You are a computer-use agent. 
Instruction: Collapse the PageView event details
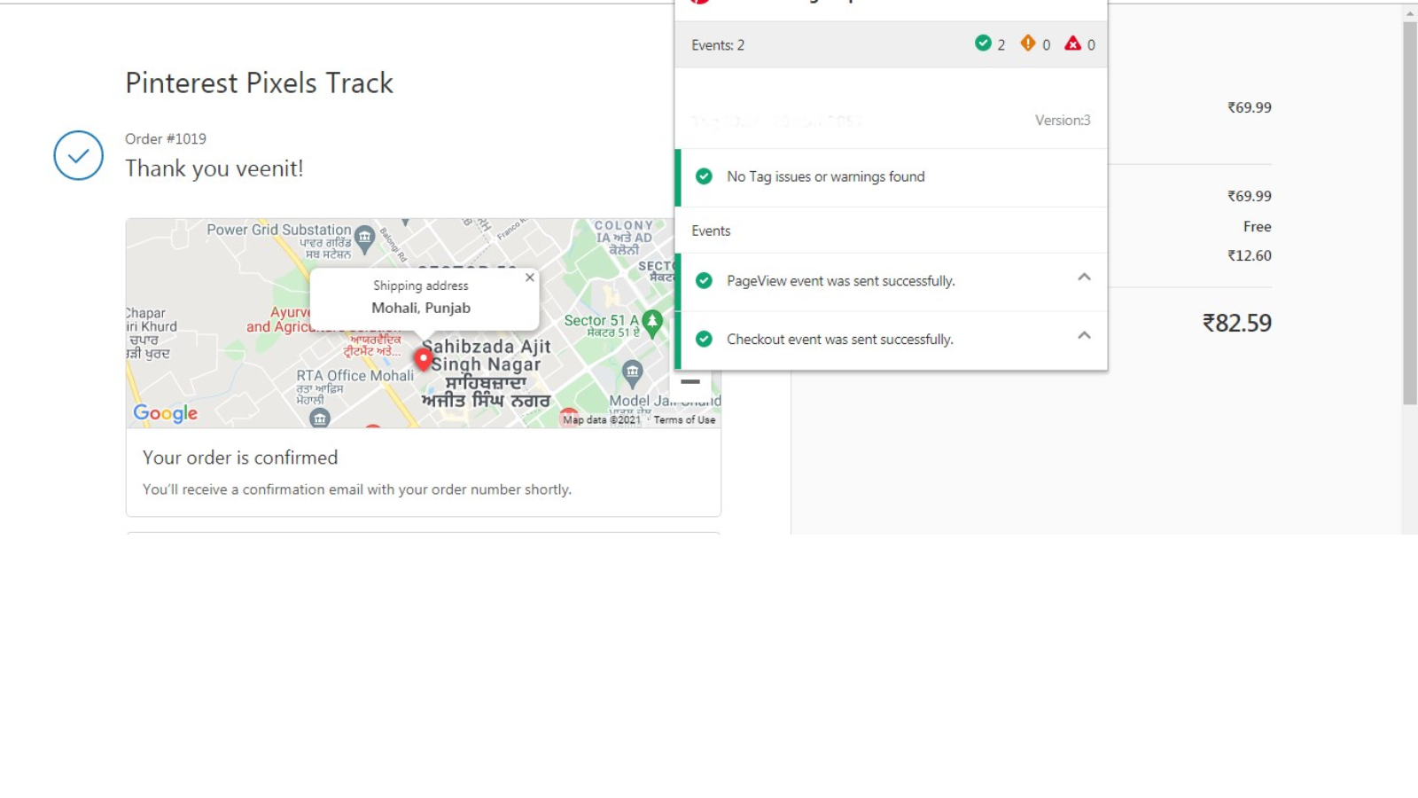coord(1084,278)
